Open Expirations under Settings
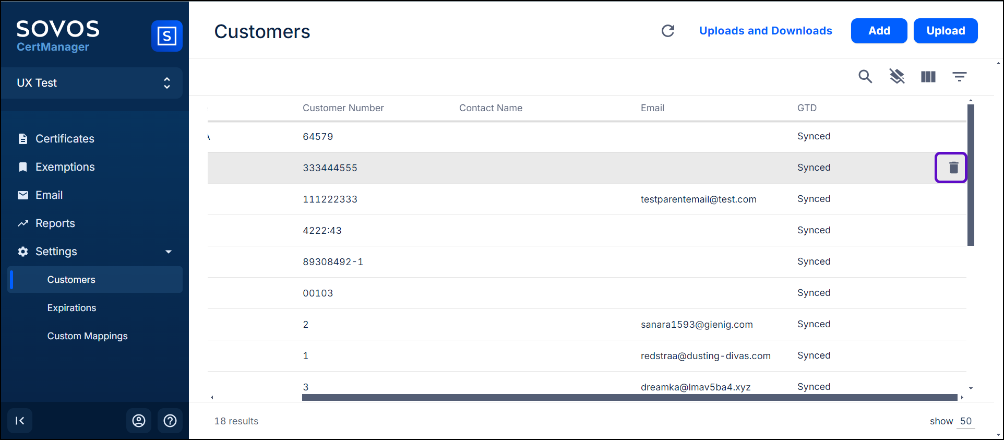The height and width of the screenshot is (440, 1004). click(x=71, y=308)
